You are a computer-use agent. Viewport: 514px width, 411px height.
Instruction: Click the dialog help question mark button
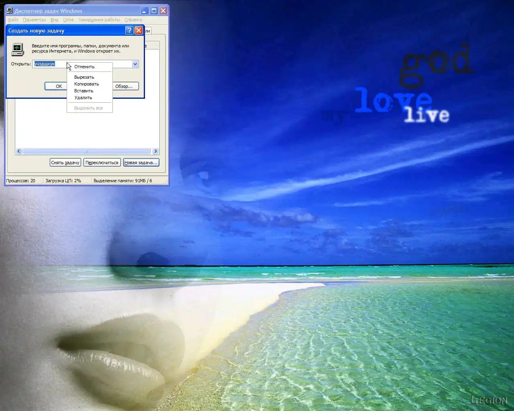(x=129, y=31)
